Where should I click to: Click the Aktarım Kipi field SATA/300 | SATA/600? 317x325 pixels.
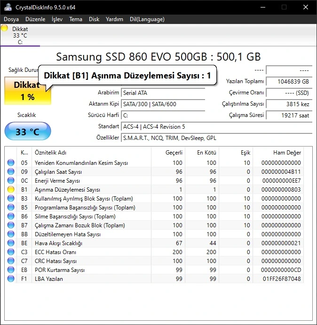[x=163, y=104]
